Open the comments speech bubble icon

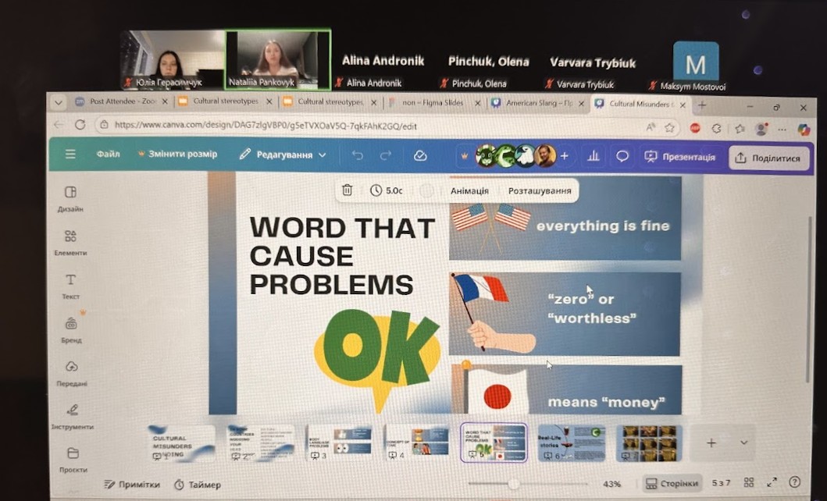pos(622,156)
